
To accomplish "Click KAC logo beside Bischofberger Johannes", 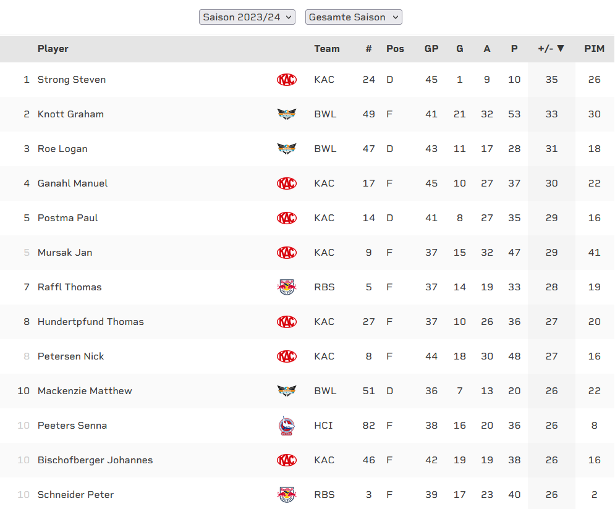I will tap(287, 460).
